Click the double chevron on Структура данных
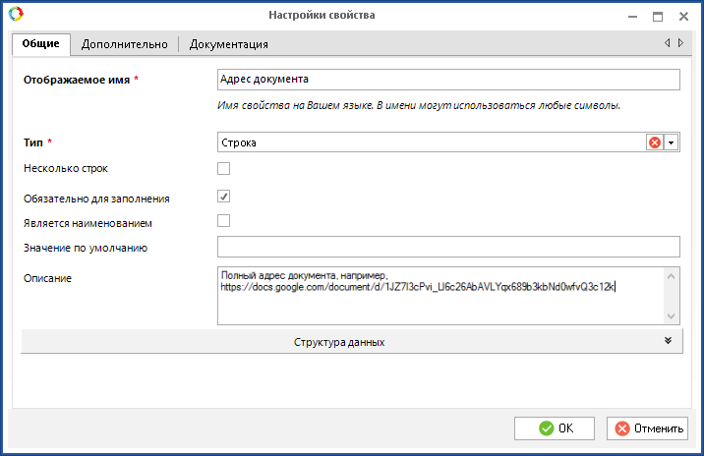Viewport: 704px width, 456px height. (x=668, y=341)
